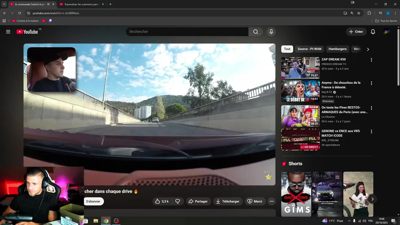The width and height of the screenshot is (400, 225).
Task: Select the "Source : PI-WAN" chip
Action: click(309, 49)
